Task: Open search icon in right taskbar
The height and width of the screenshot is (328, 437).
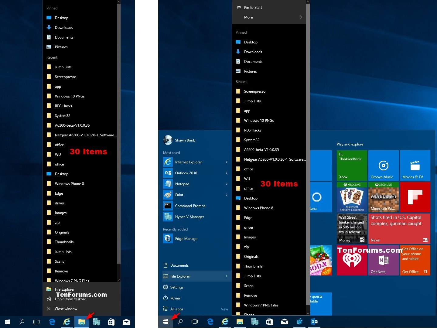Action: coord(180,322)
